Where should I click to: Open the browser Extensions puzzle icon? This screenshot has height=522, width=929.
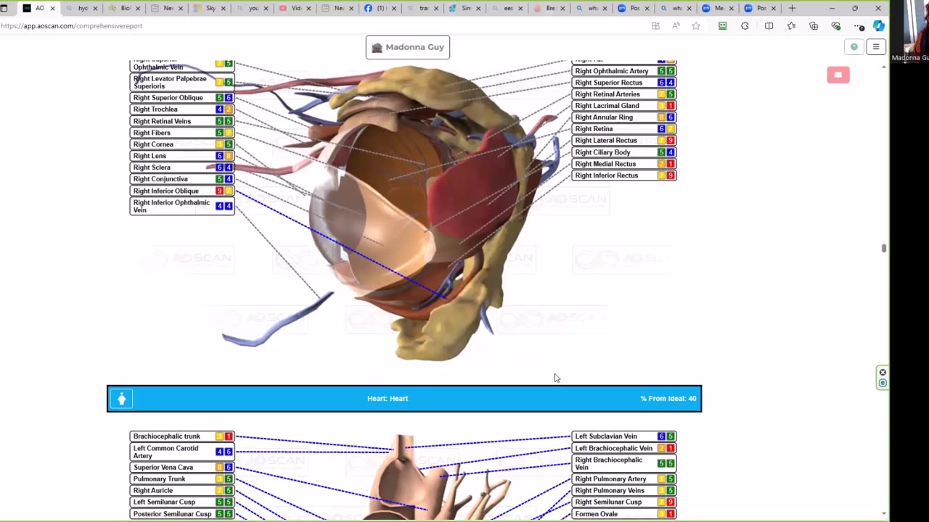(x=745, y=26)
